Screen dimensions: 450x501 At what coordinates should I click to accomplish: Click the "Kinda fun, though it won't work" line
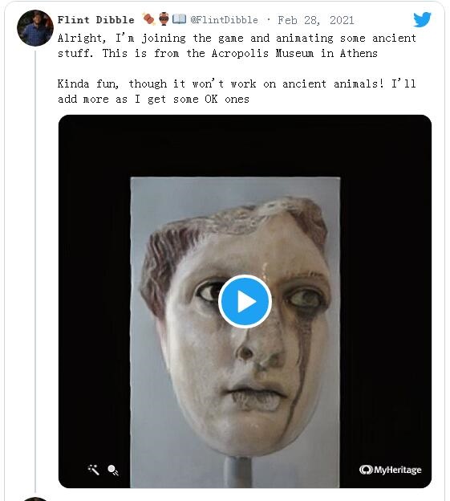[x=237, y=83]
